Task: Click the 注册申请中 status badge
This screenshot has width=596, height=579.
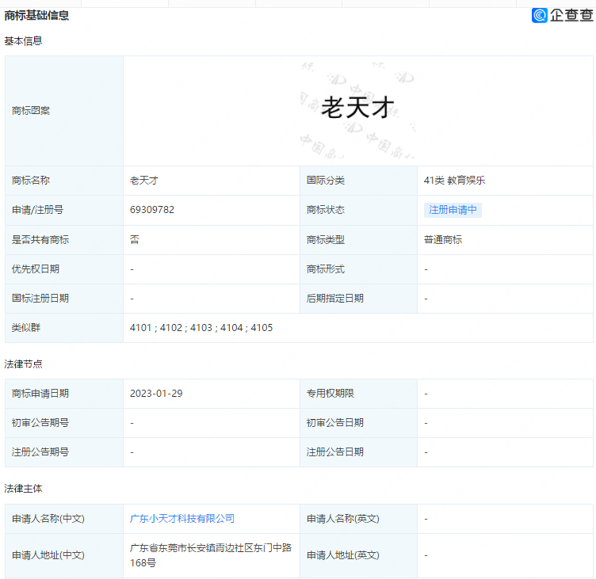Action: (453, 210)
